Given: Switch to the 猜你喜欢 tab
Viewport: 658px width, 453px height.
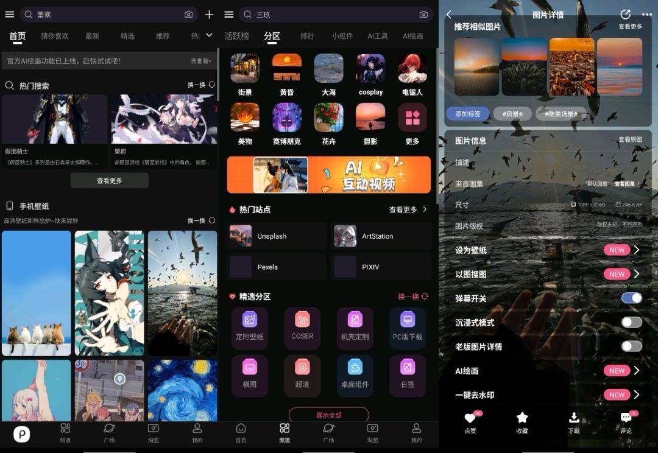Looking at the screenshot, I should tap(55, 36).
